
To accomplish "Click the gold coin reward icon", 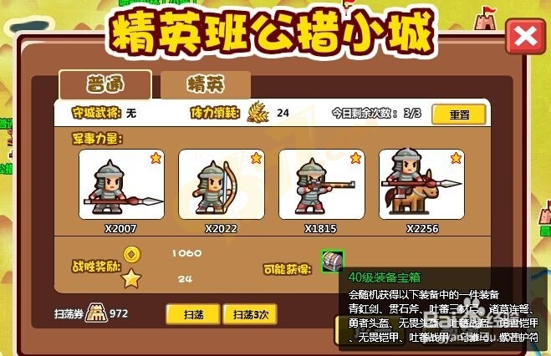I will pyautogui.click(x=132, y=254).
